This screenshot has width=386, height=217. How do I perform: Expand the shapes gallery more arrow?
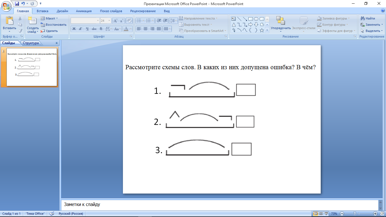tap(267, 30)
